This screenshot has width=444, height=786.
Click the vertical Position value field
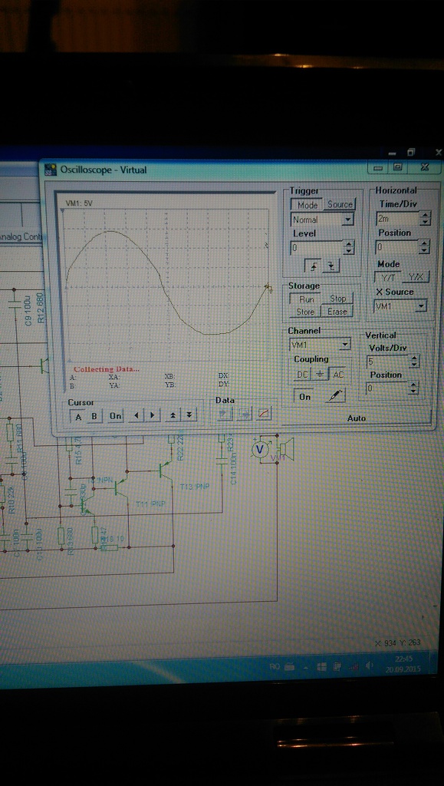[x=387, y=388]
